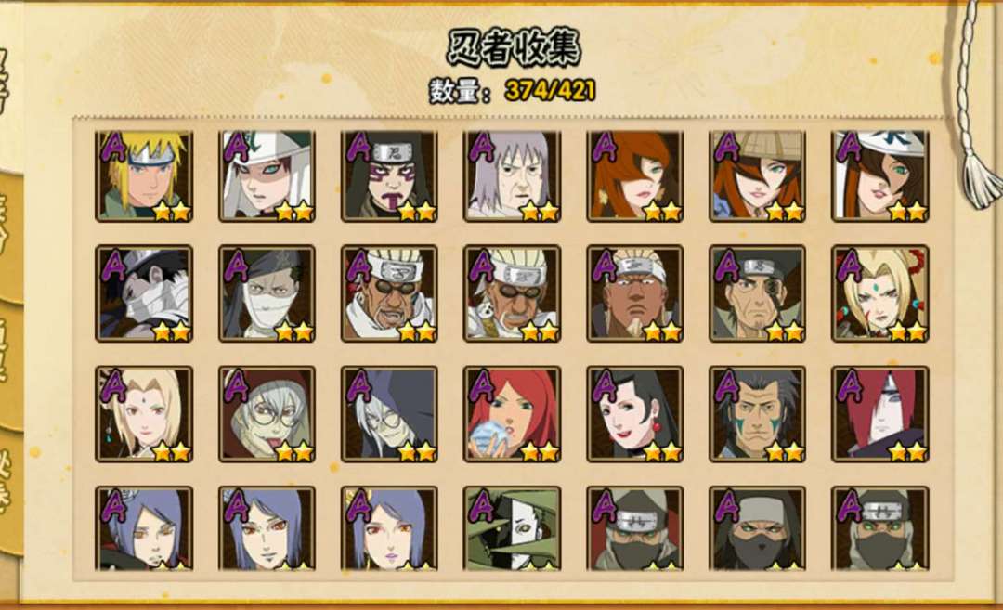The image size is (1003, 610).
Task: Switch to the top left sidebar tab
Action: [x=7, y=84]
